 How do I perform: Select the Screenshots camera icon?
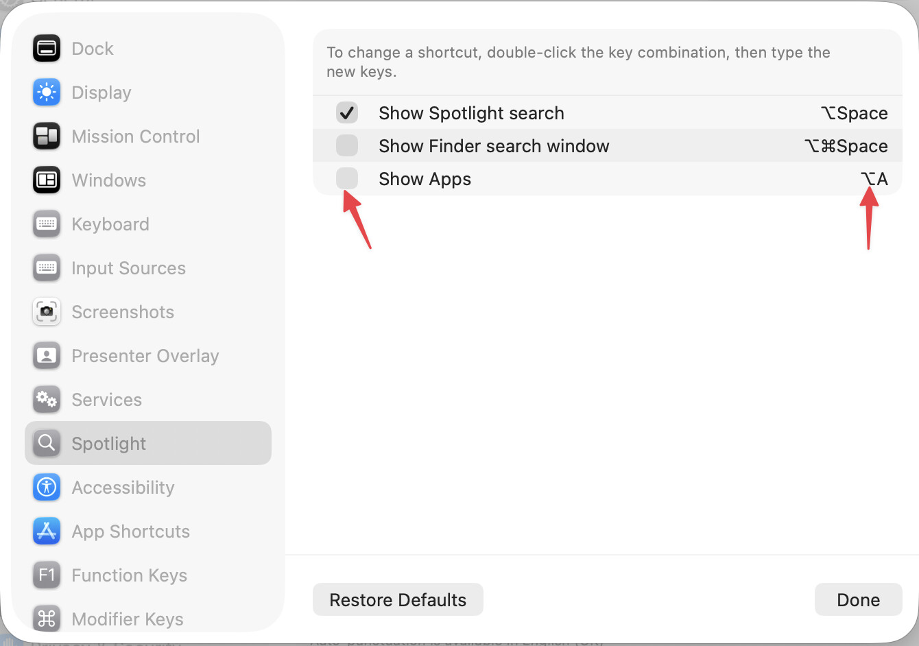point(47,312)
